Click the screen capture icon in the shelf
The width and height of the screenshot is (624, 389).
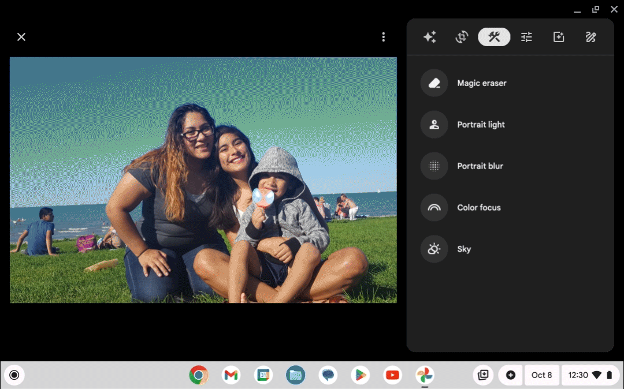484,375
